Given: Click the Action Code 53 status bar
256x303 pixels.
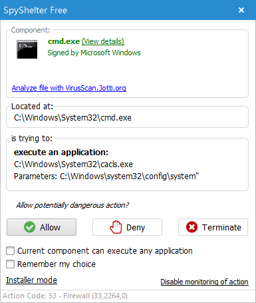Looking at the screenshot, I should [x=65, y=296].
